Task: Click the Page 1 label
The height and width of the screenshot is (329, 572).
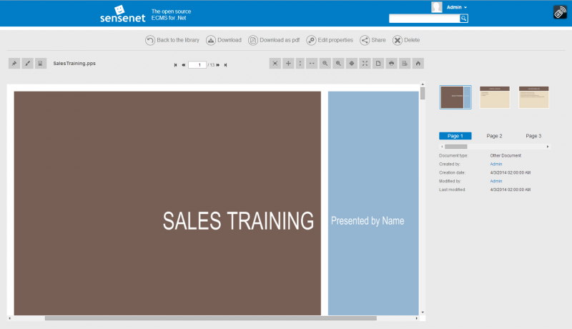Action: 455,136
